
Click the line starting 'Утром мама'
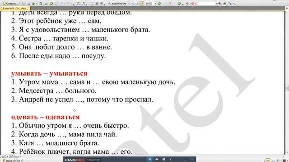pyautogui.click(x=93, y=82)
